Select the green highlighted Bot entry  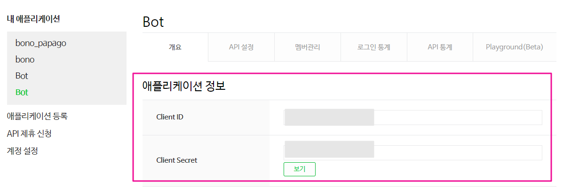coord(22,92)
